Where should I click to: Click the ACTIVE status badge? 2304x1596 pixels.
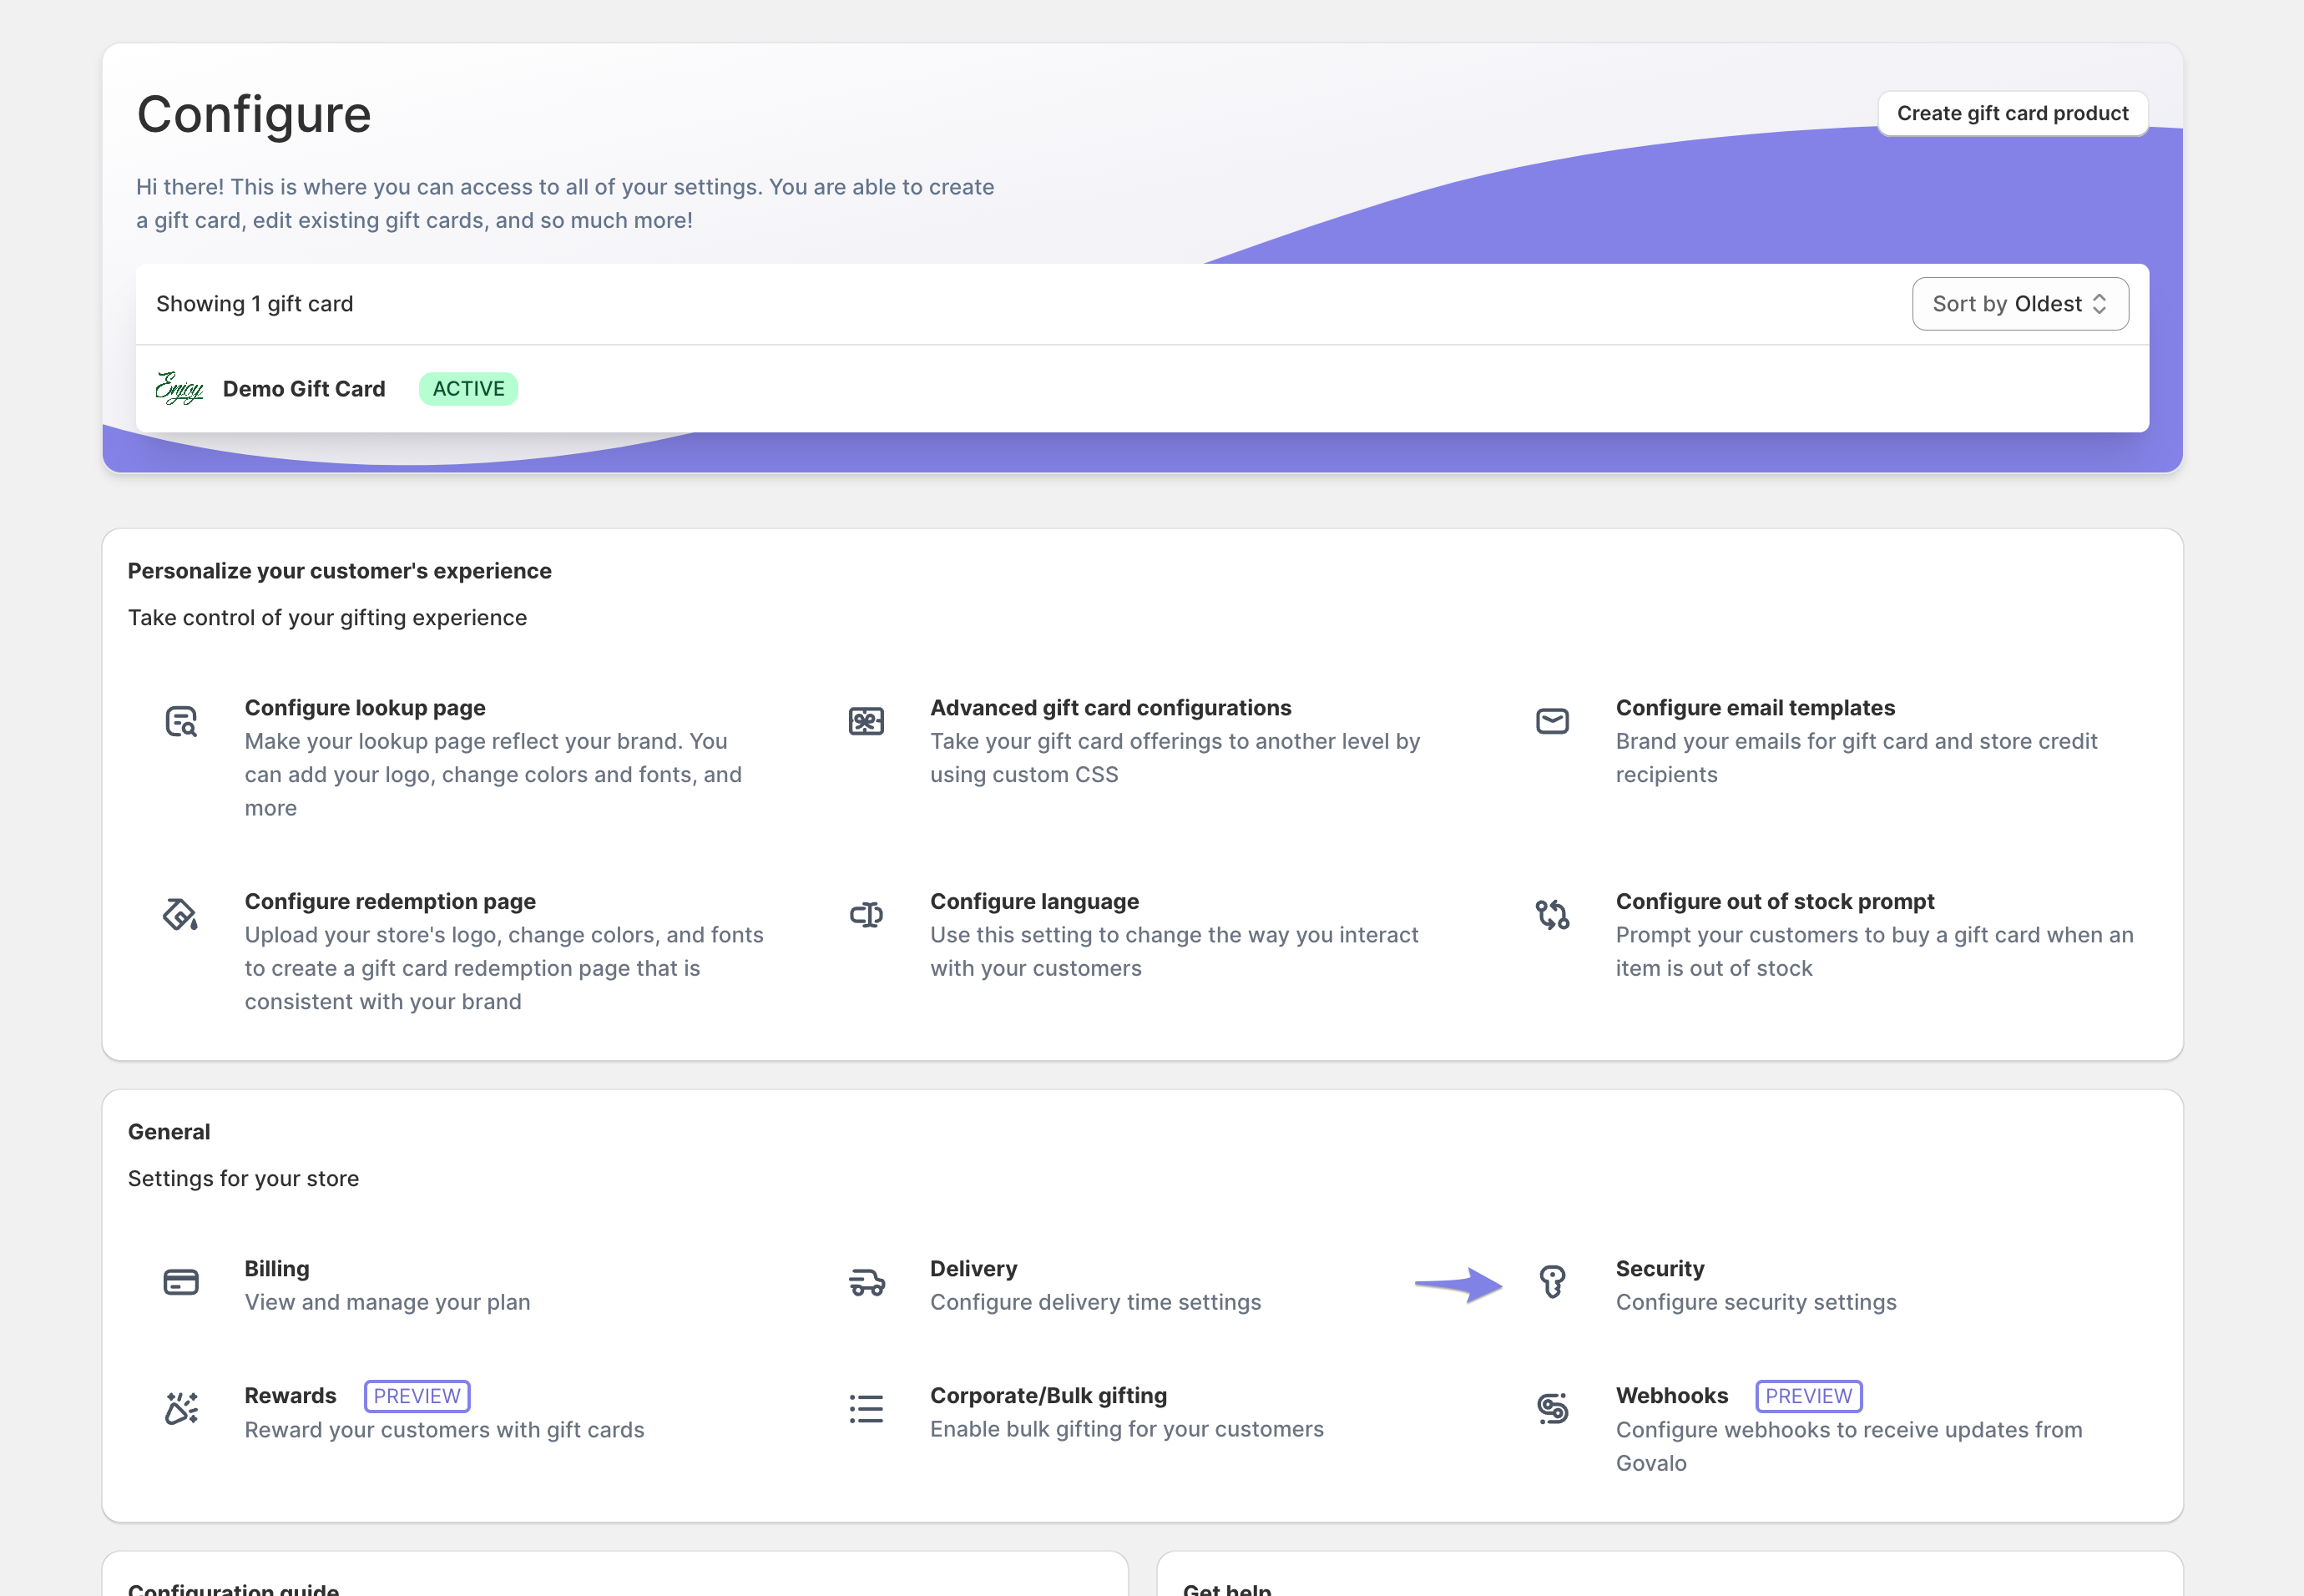tap(468, 389)
